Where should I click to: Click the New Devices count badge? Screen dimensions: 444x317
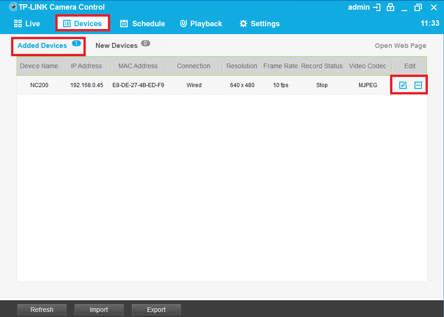(146, 43)
